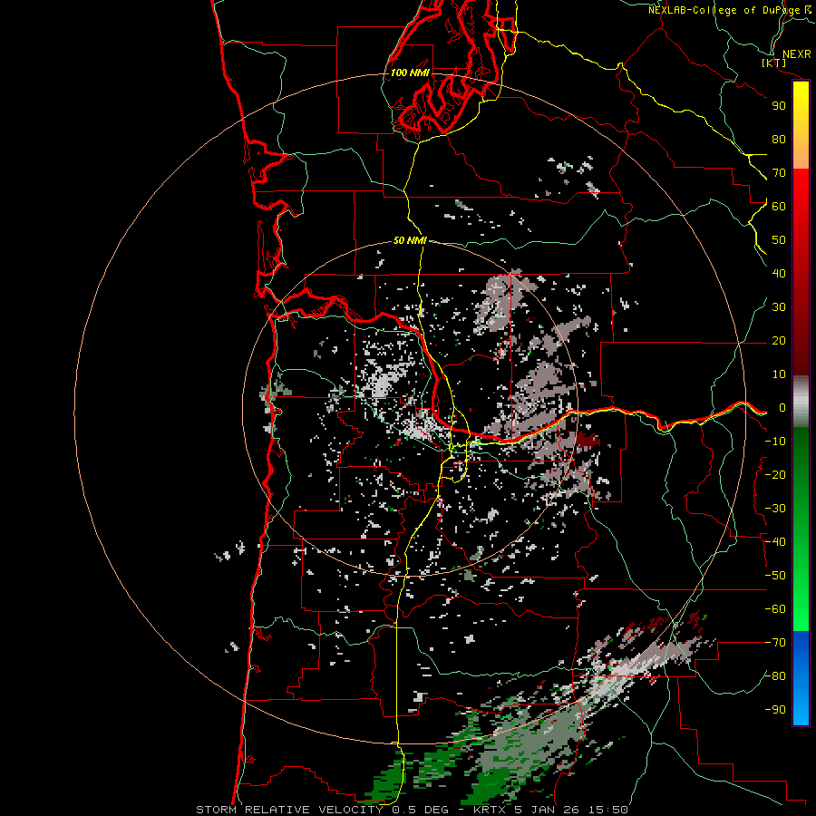Click the KT units label above the color scale
This screenshot has width=816, height=816.
[x=774, y=63]
